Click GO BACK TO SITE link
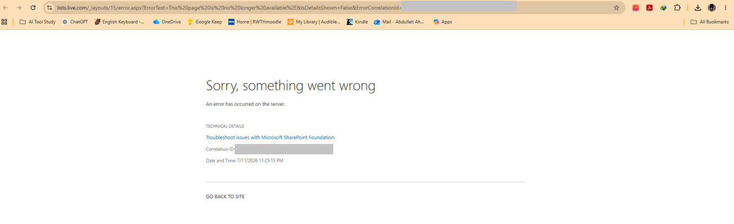 [225, 197]
